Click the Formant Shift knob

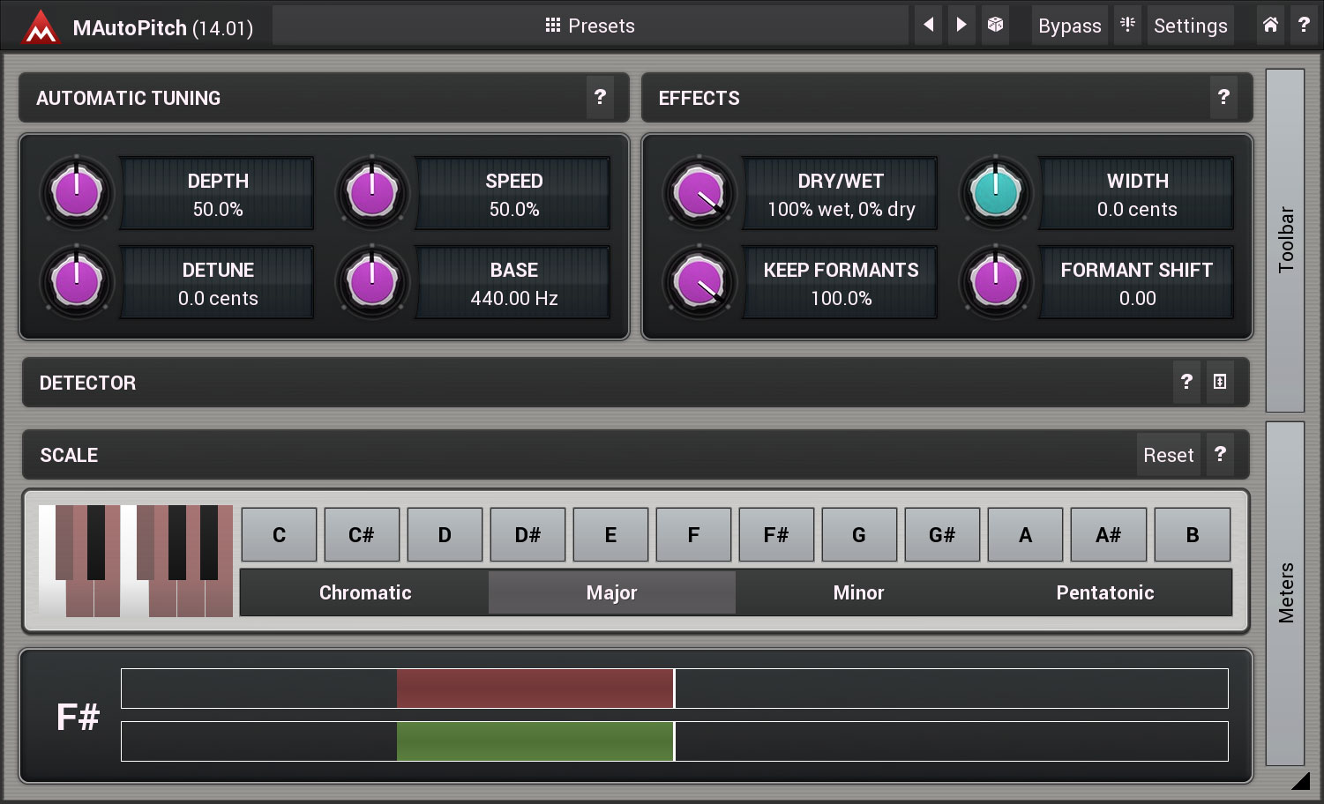(996, 281)
